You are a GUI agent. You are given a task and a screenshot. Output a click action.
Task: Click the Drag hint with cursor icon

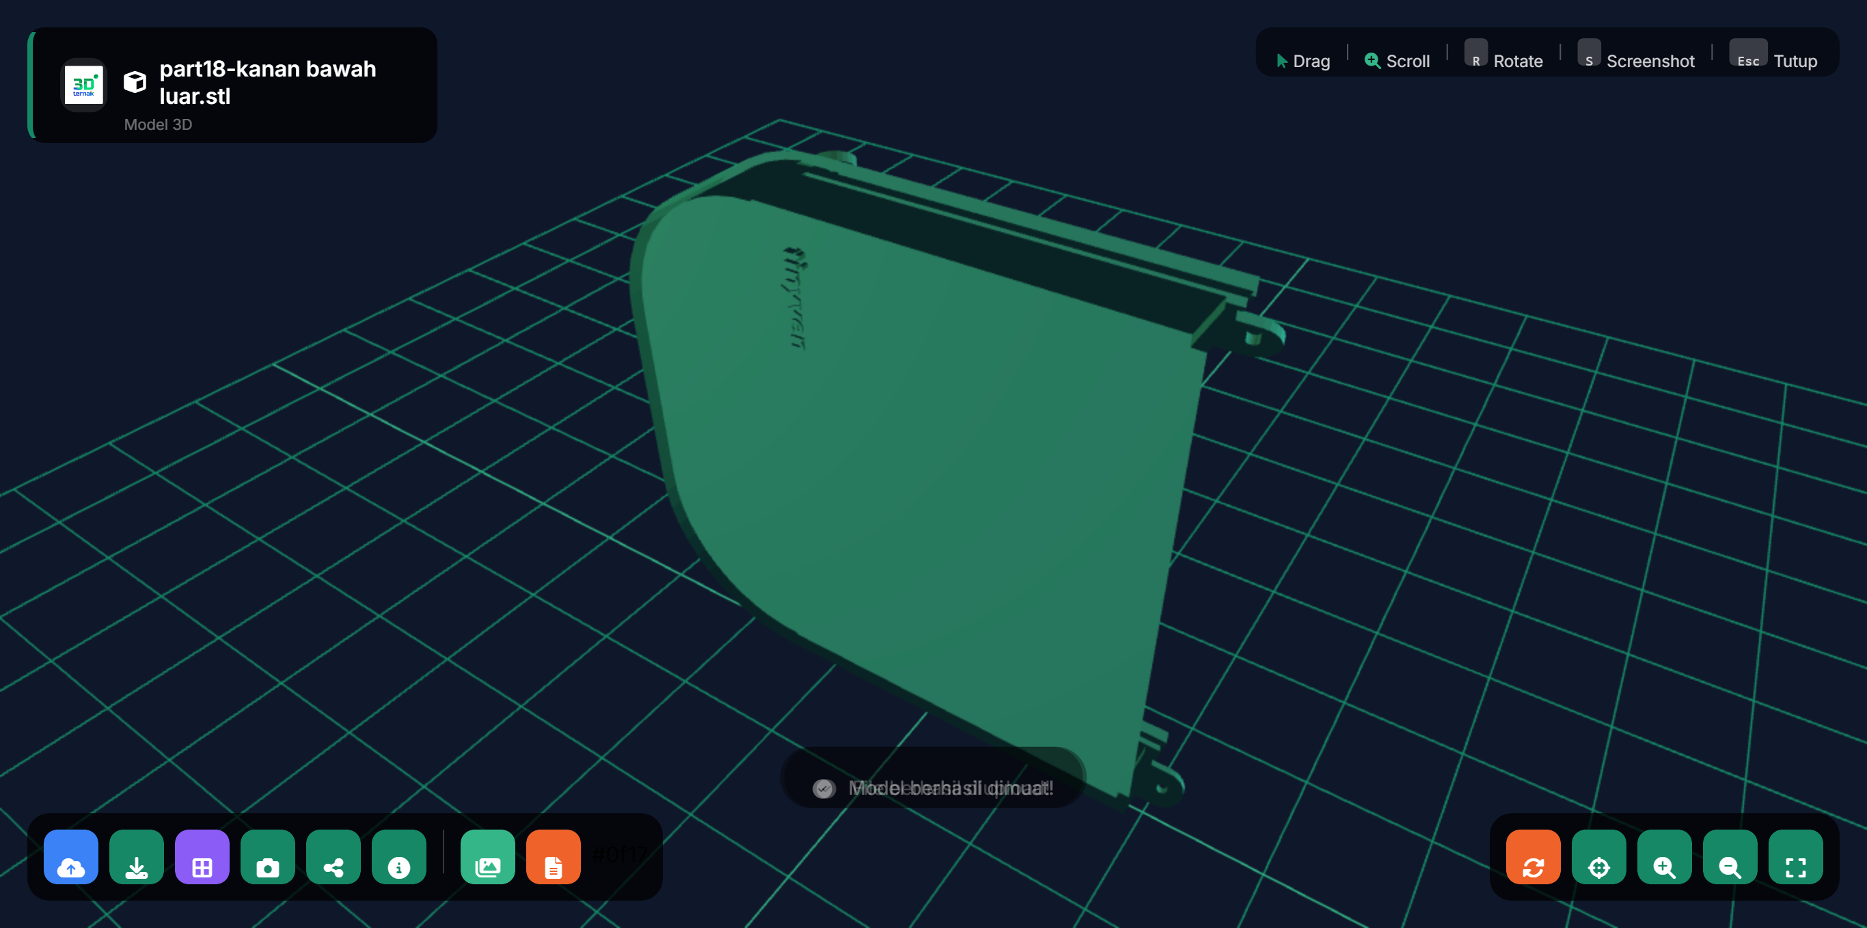click(x=1303, y=61)
